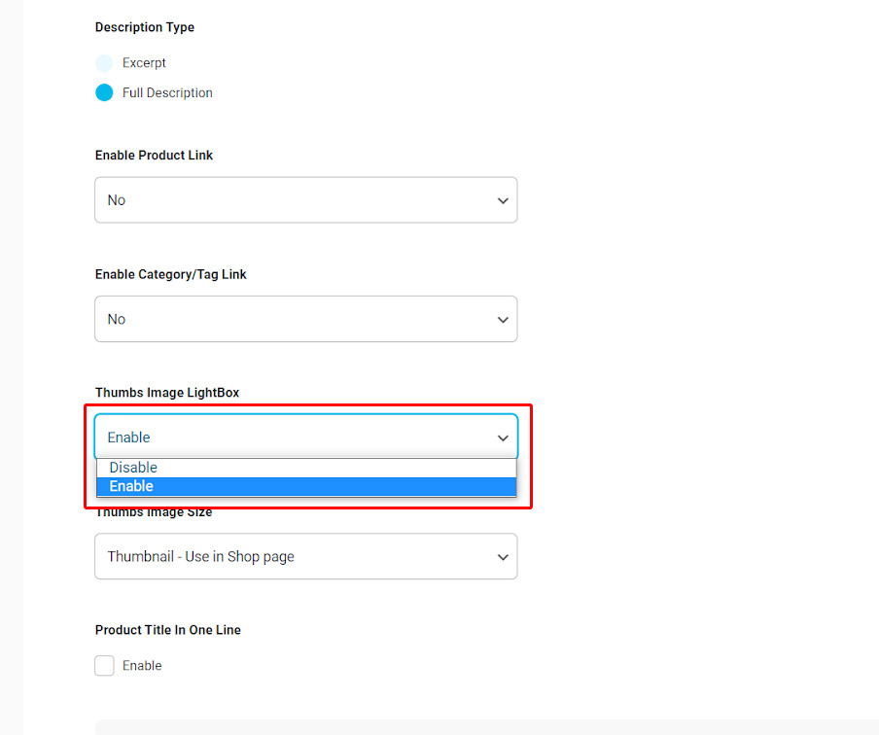Image resolution: width=879 pixels, height=735 pixels.
Task: Open the Enable Product Link dropdown showing No
Action: pos(292,200)
